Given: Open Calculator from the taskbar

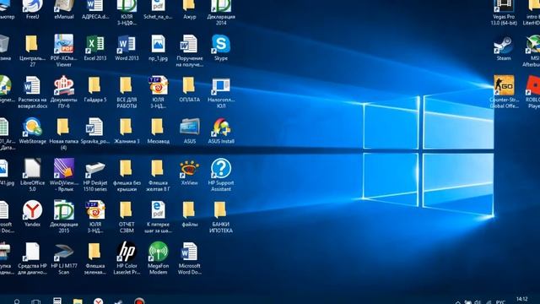Looking at the screenshot, I should click(57, 301).
